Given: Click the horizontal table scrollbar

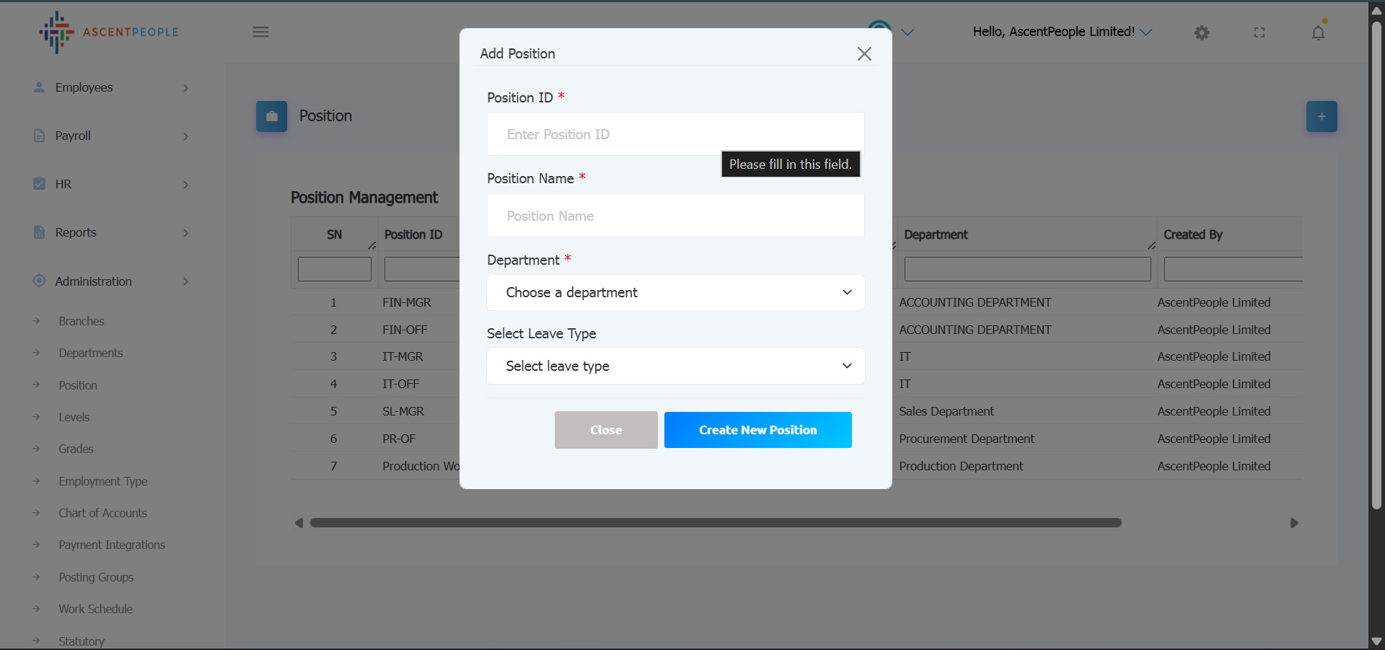Looking at the screenshot, I should click(715, 523).
